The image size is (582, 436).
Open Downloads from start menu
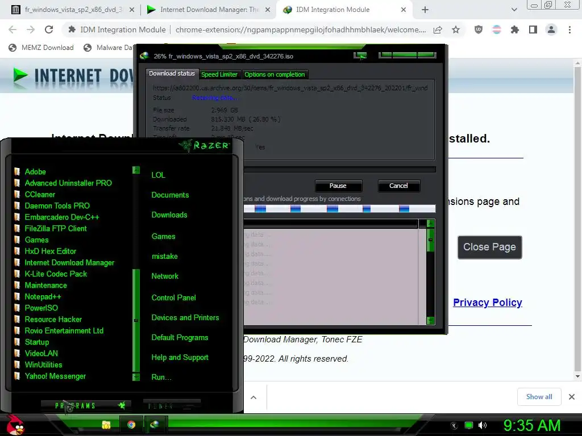point(169,215)
